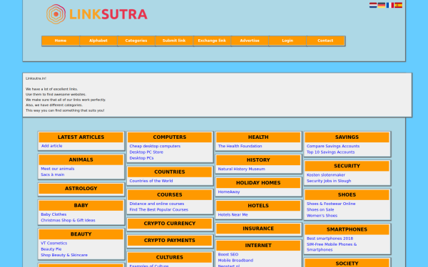Click the Add article link
The height and width of the screenshot is (267, 428).
51,146
